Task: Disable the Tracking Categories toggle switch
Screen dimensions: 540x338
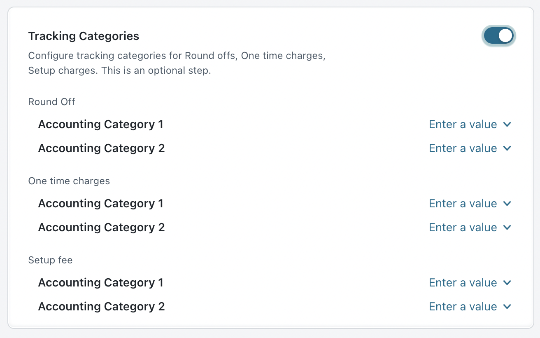Action: click(x=498, y=36)
